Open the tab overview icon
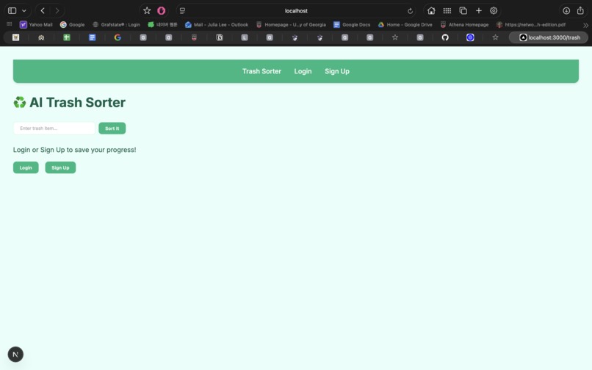 [463, 10]
